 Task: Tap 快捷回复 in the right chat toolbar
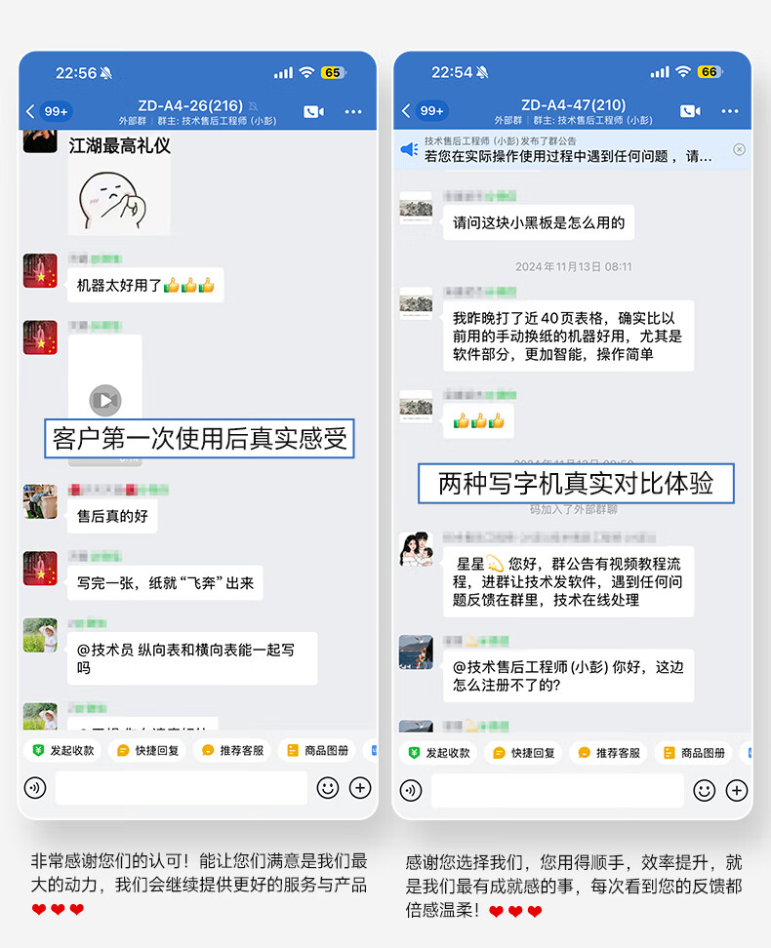click(524, 753)
